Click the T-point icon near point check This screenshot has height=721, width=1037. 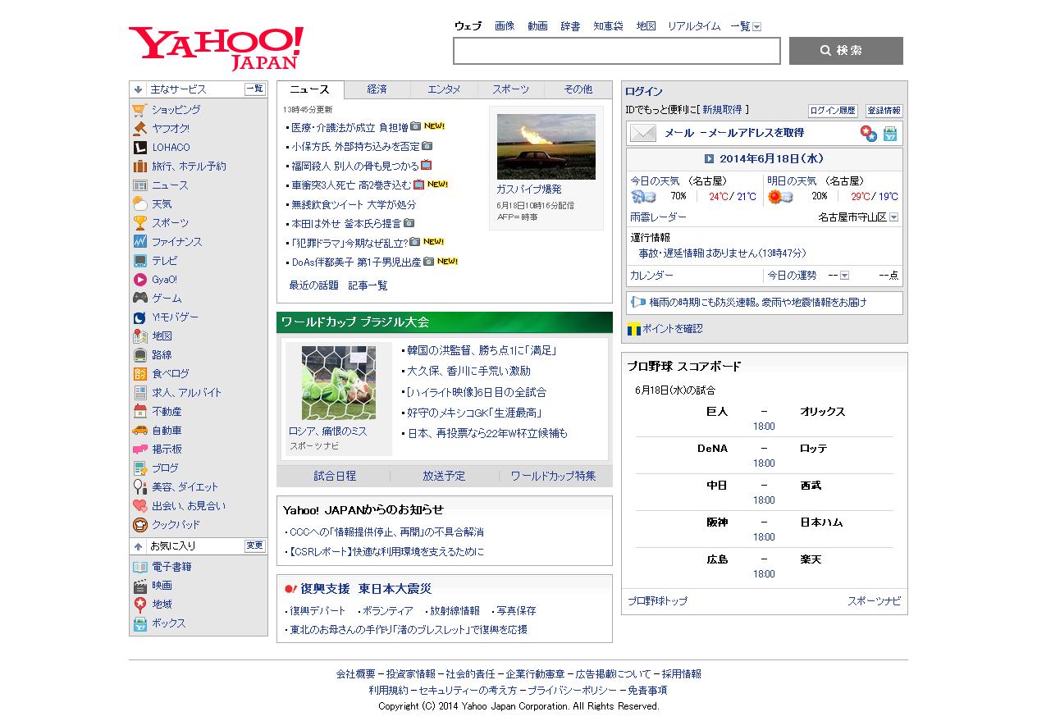click(x=633, y=329)
